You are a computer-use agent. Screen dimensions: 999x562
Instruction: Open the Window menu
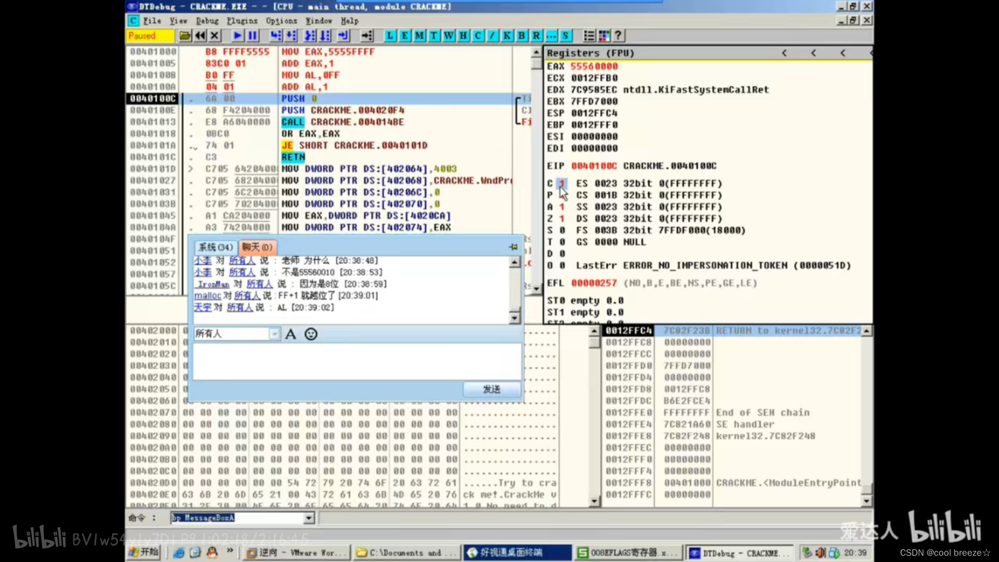pos(319,21)
